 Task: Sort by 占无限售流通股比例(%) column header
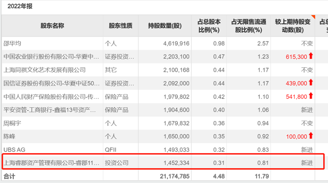point(249,26)
